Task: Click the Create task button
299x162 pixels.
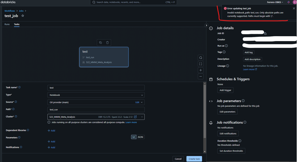Action: coord(194,159)
